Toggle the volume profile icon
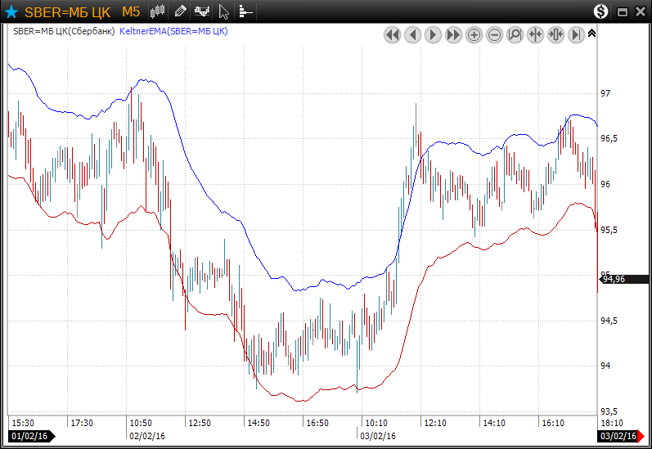The image size is (652, 449). (245, 11)
